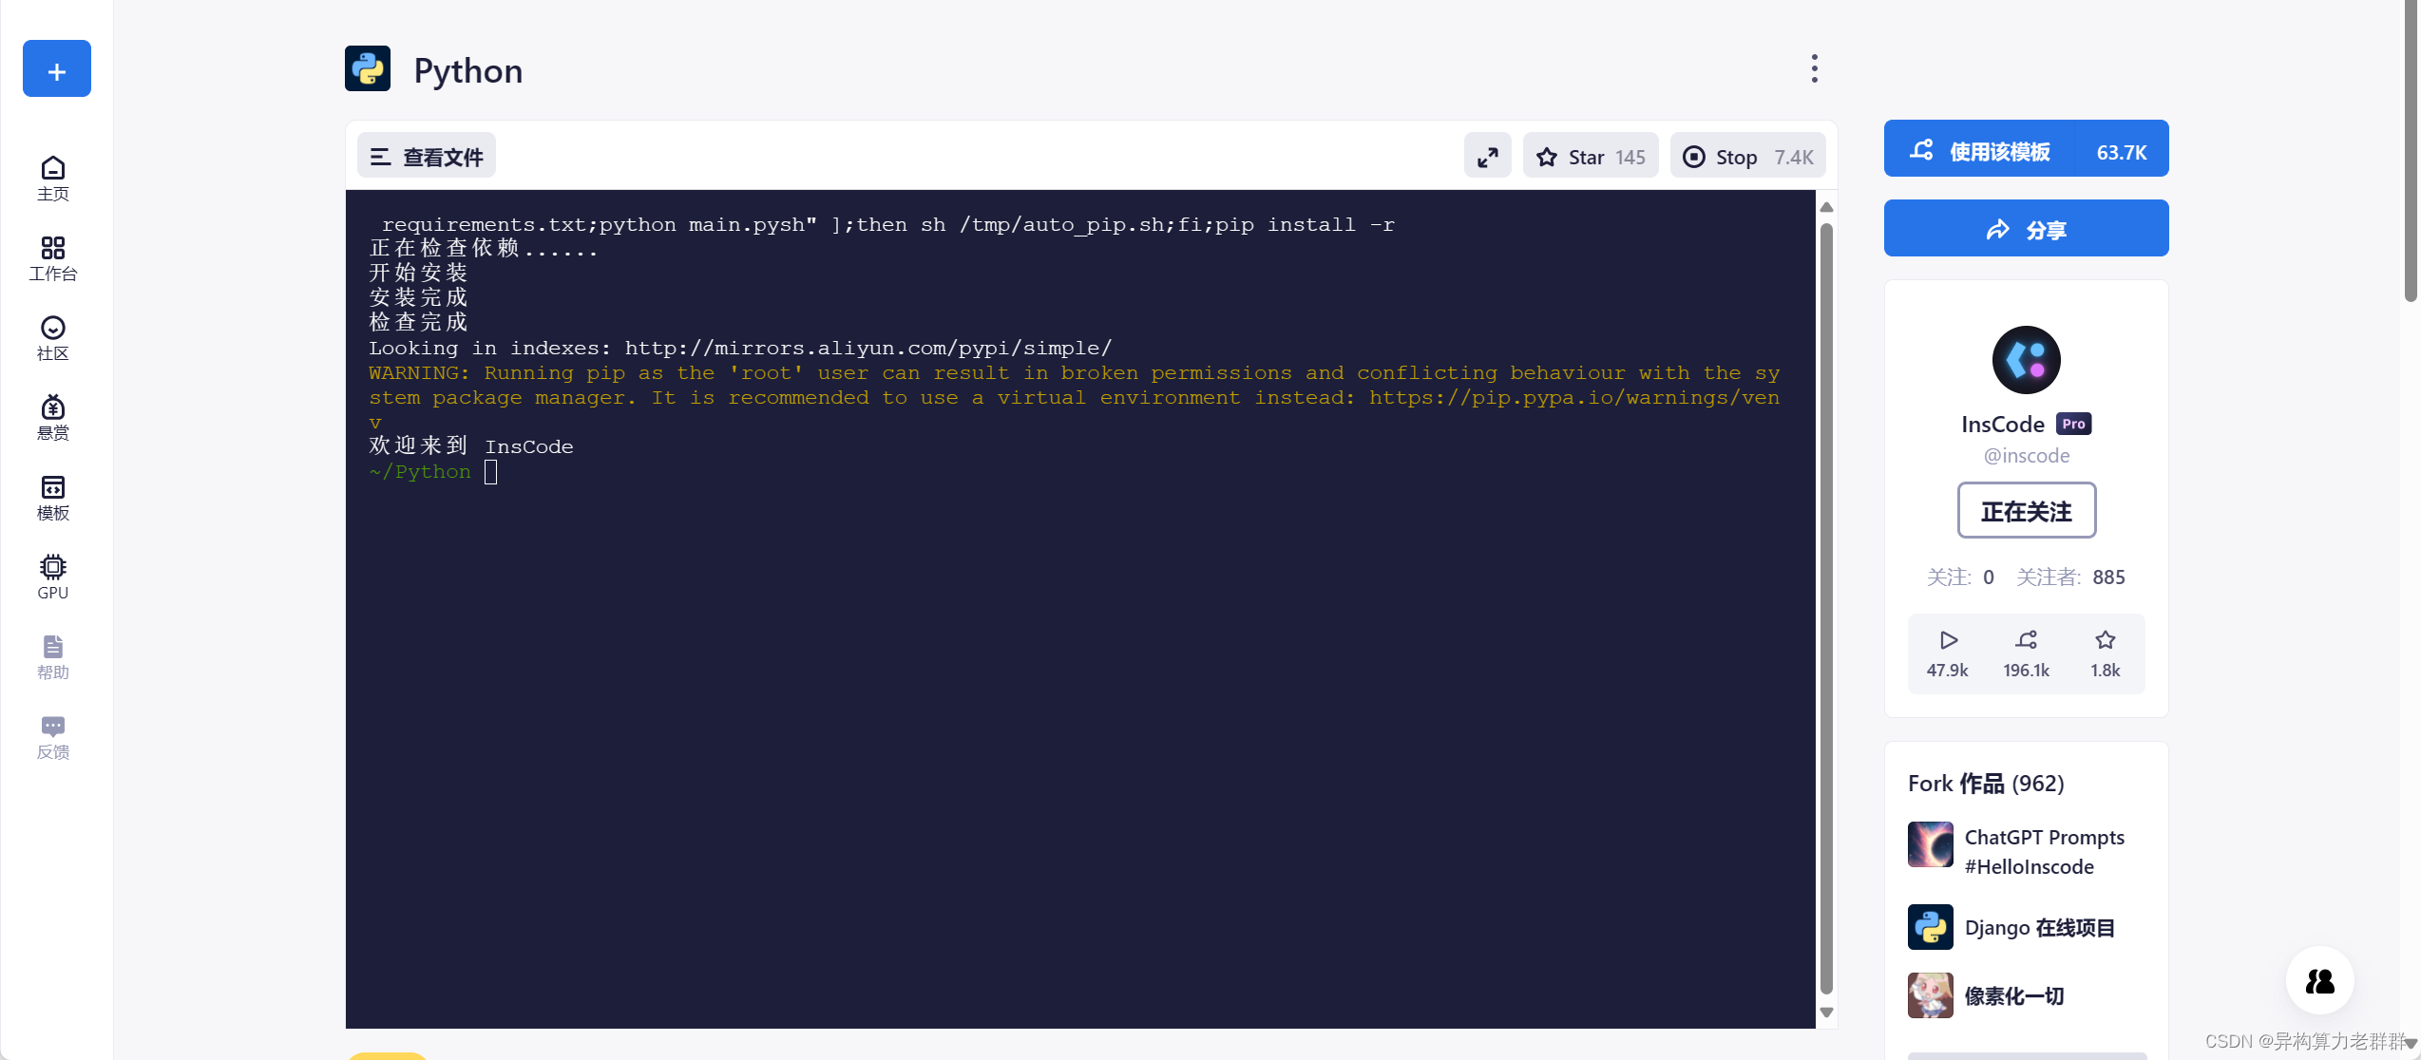Image resolution: width=2421 pixels, height=1060 pixels.
Task: Open the 社区 community page
Action: (x=53, y=338)
